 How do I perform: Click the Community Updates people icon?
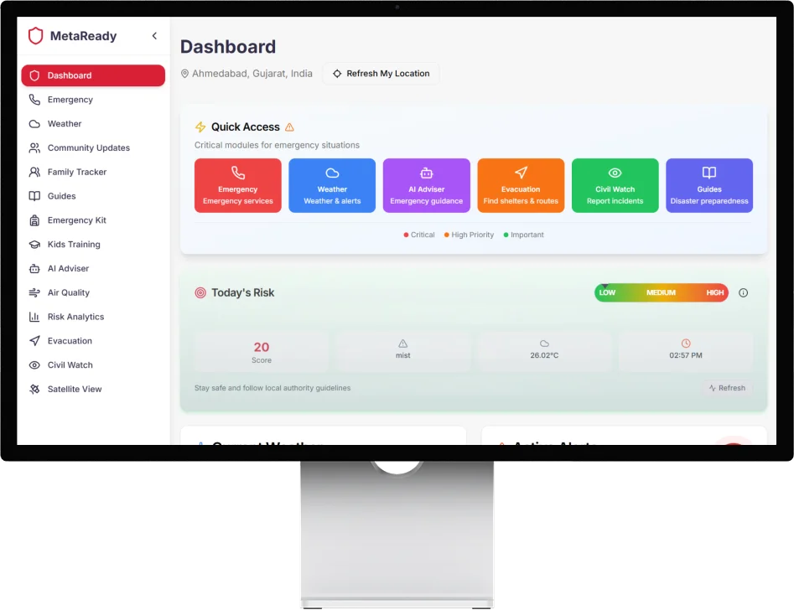tap(34, 147)
